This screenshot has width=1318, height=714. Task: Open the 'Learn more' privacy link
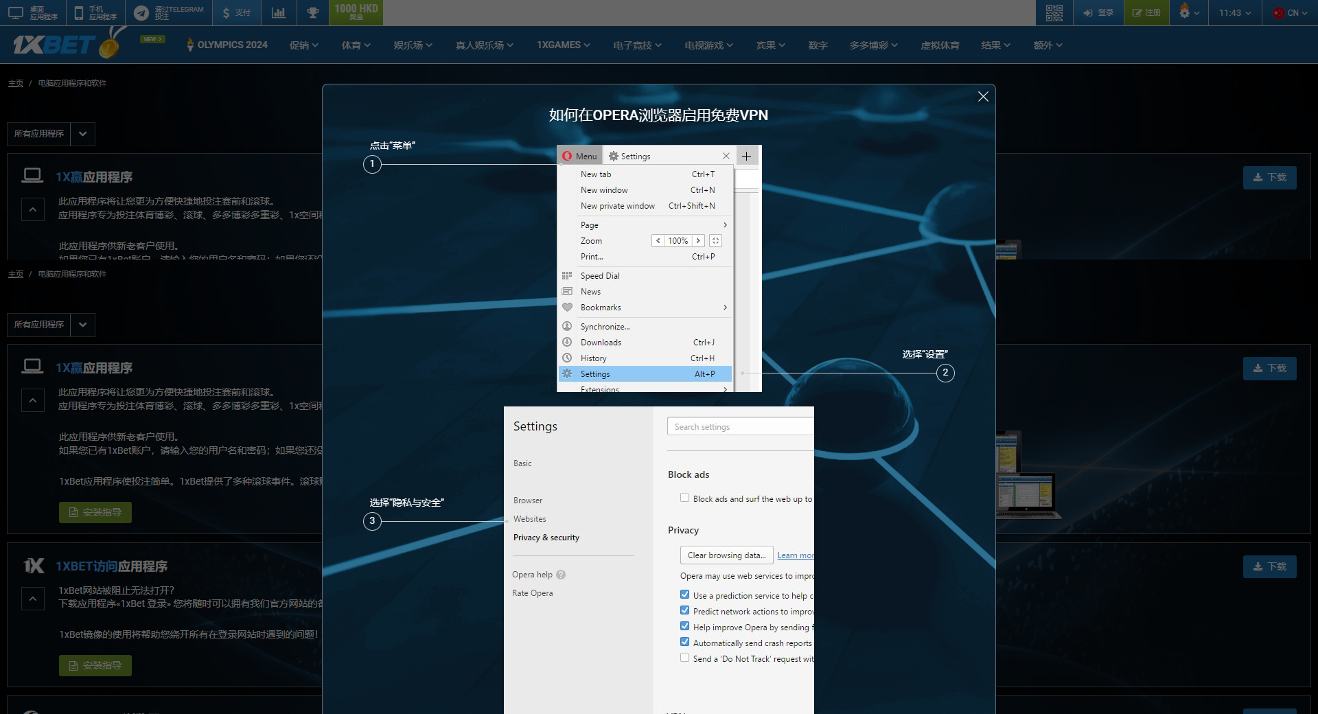point(796,555)
